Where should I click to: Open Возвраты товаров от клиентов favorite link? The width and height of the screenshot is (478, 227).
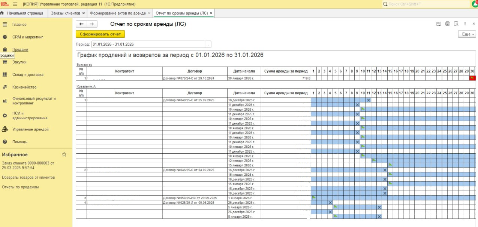[28, 177]
